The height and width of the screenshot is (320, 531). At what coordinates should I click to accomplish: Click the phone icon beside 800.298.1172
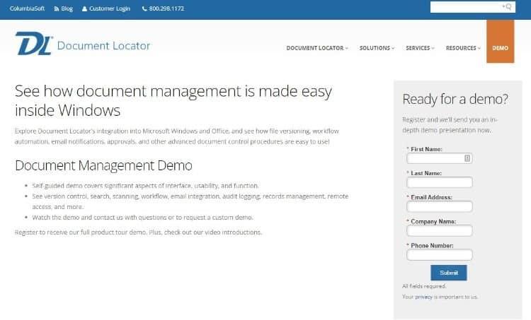tap(144, 8)
